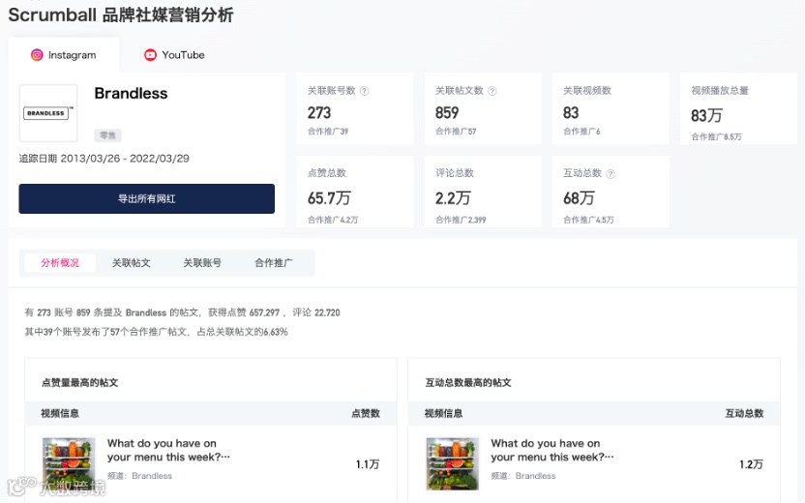Click the 65.7万 点赞总数 value
Screen dimensions: 805x503
click(329, 198)
